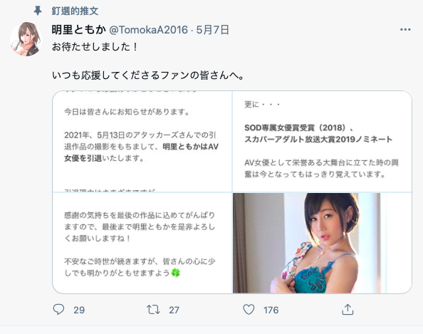Open bottom-left thank-you message image
The image size is (423, 334).
(x=142, y=243)
